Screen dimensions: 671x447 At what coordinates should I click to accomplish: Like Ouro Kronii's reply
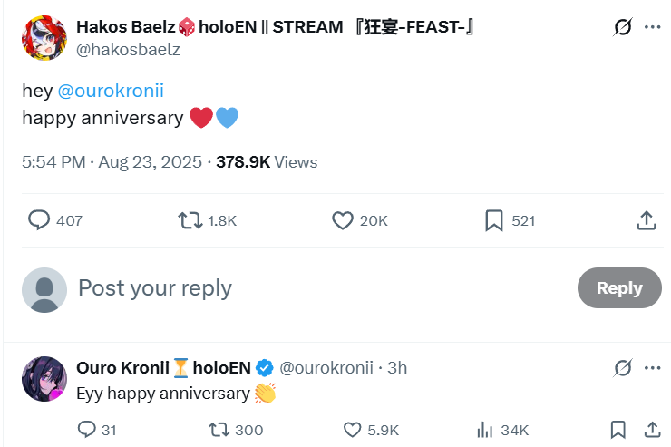(353, 430)
